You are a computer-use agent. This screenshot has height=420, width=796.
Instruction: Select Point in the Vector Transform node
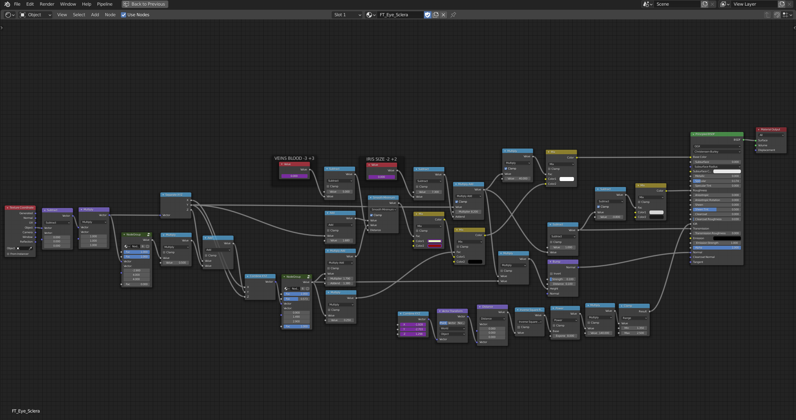point(443,323)
